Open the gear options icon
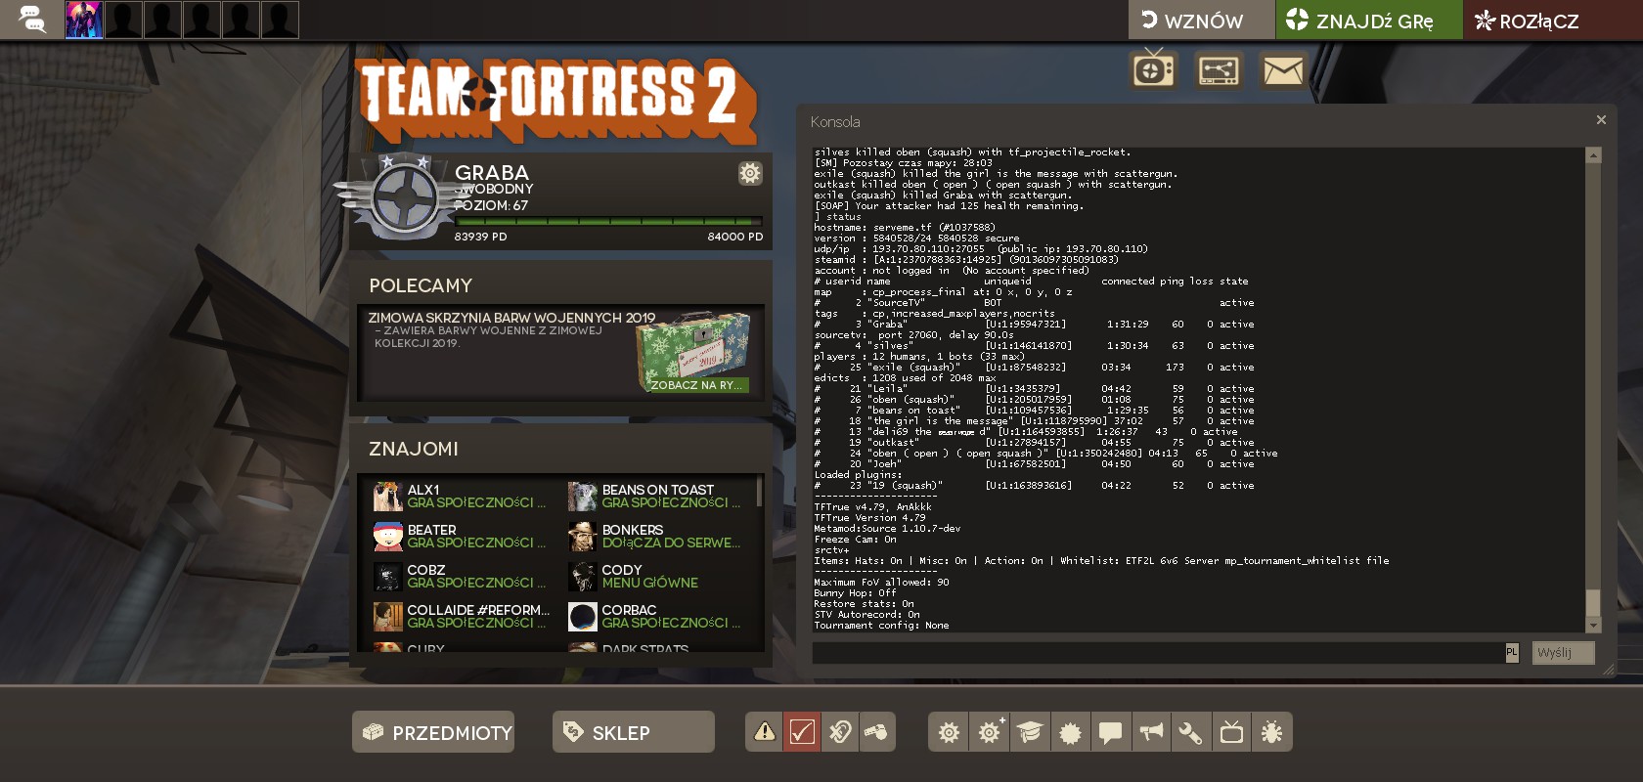The height and width of the screenshot is (782, 1643). pos(949,732)
